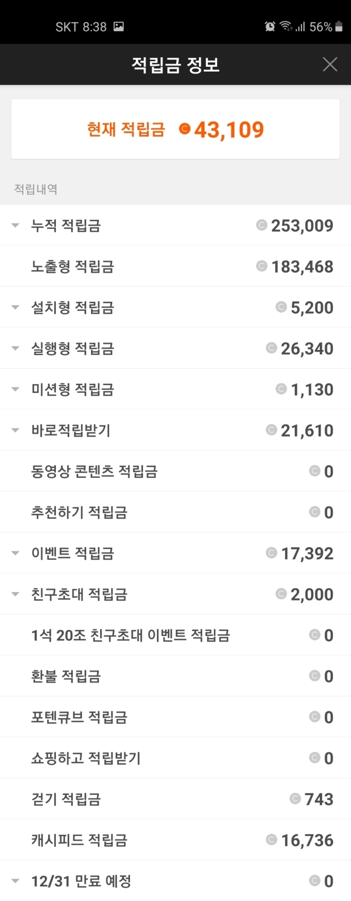
Task: Tap the orange coin icon beside 43,109
Action: [x=184, y=129]
